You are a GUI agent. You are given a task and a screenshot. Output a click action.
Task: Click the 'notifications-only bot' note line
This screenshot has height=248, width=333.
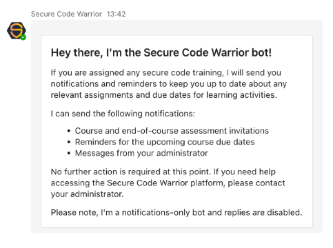pos(176,212)
